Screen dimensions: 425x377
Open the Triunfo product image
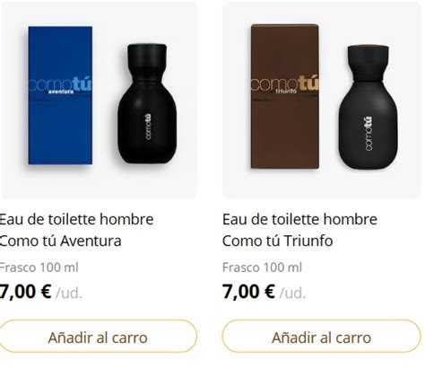(321, 100)
